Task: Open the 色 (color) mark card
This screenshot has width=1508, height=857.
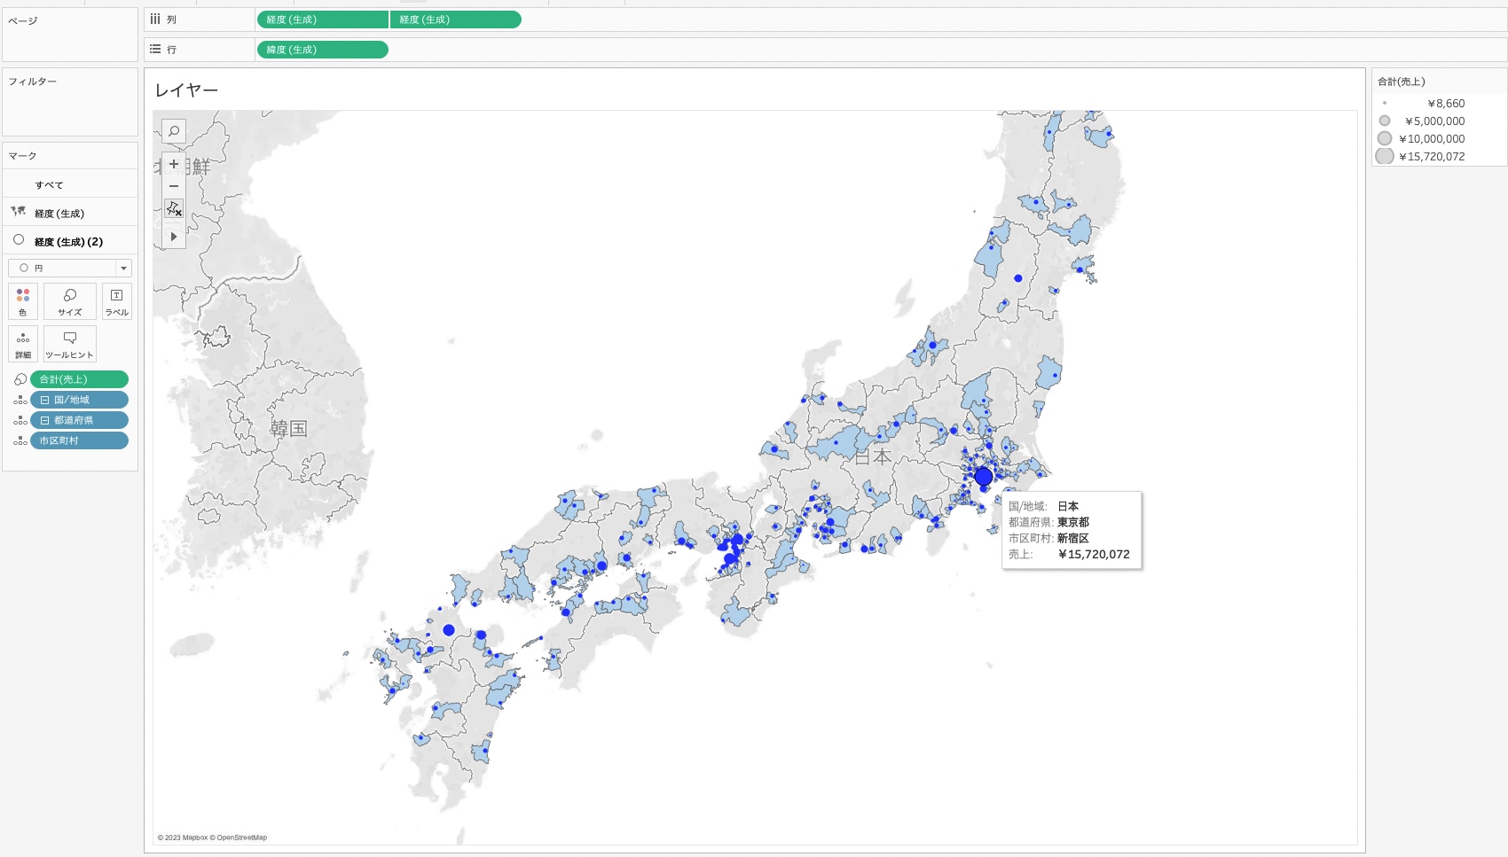Action: pos(23,301)
